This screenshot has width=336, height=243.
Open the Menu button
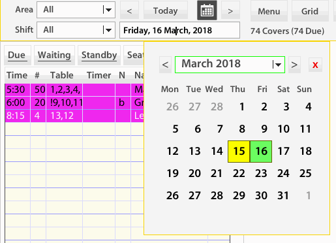coord(269,11)
